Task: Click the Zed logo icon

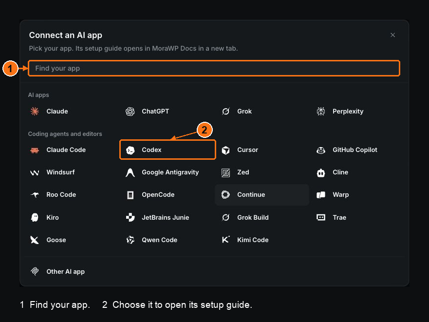Action: coord(225,172)
